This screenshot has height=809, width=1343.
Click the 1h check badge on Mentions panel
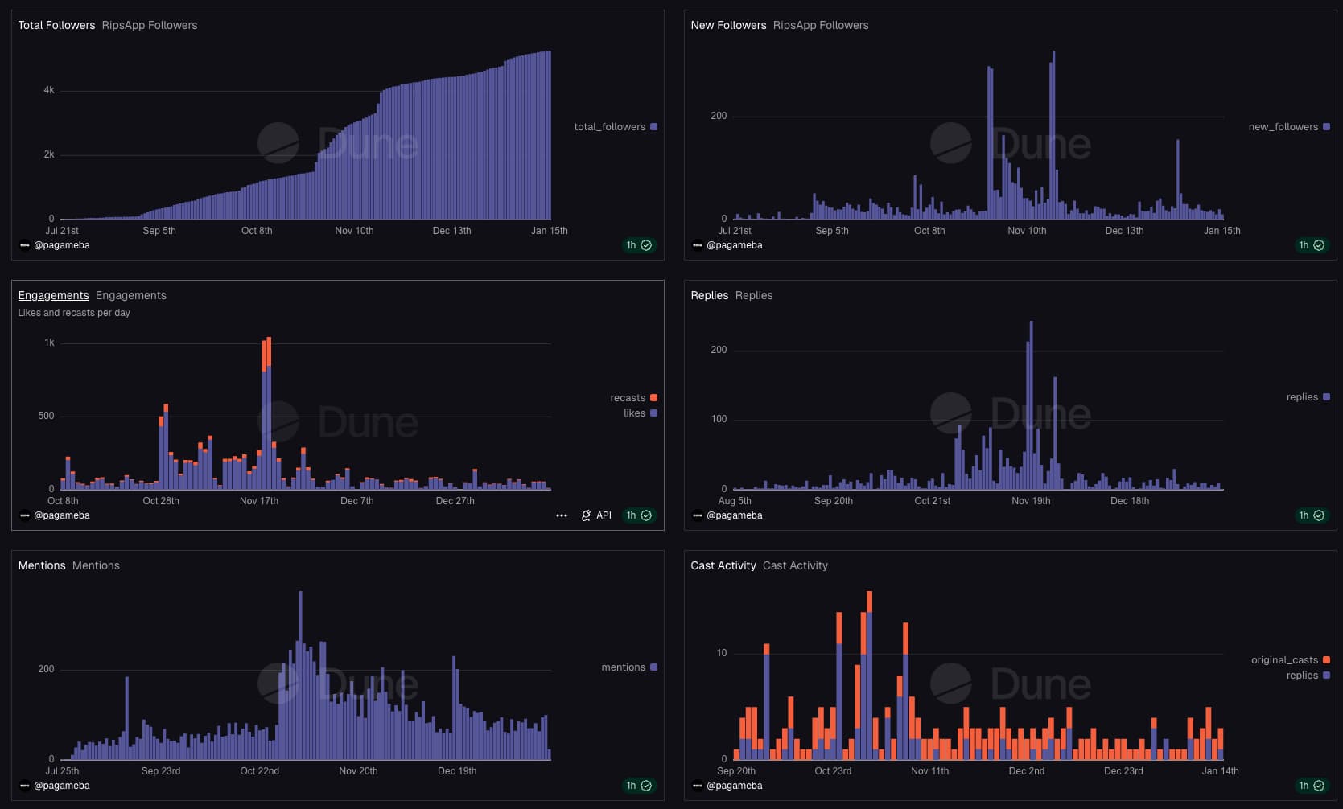click(x=639, y=786)
